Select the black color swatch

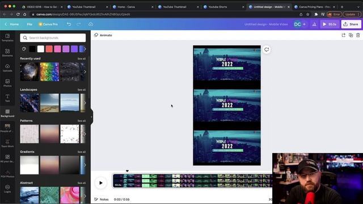pos(32,49)
